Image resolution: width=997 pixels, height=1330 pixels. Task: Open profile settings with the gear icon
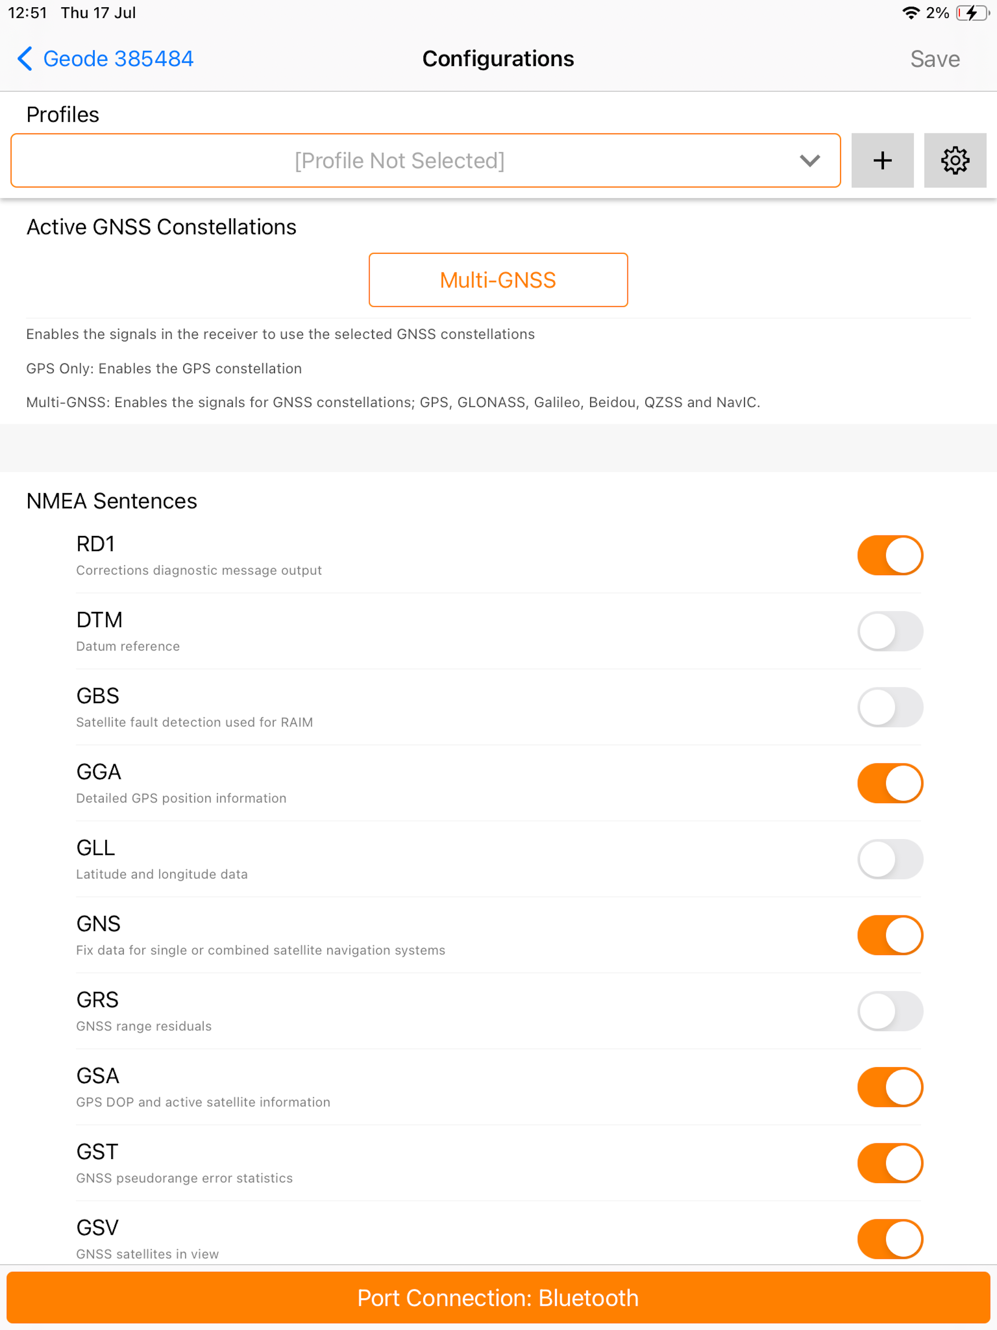coord(955,160)
